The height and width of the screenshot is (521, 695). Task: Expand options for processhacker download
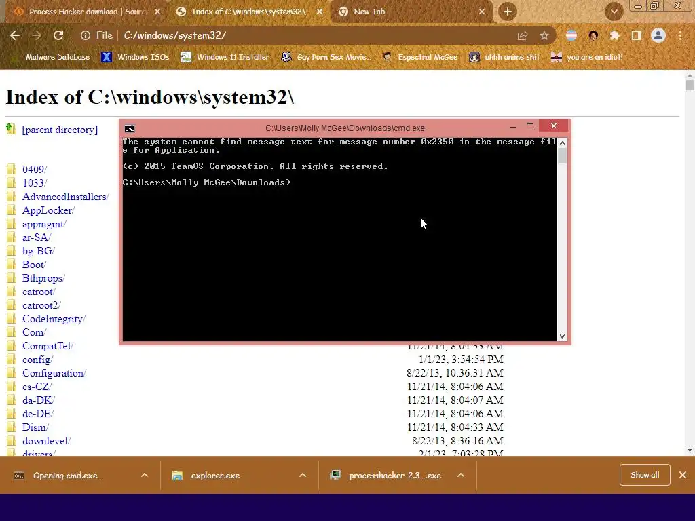[461, 476]
